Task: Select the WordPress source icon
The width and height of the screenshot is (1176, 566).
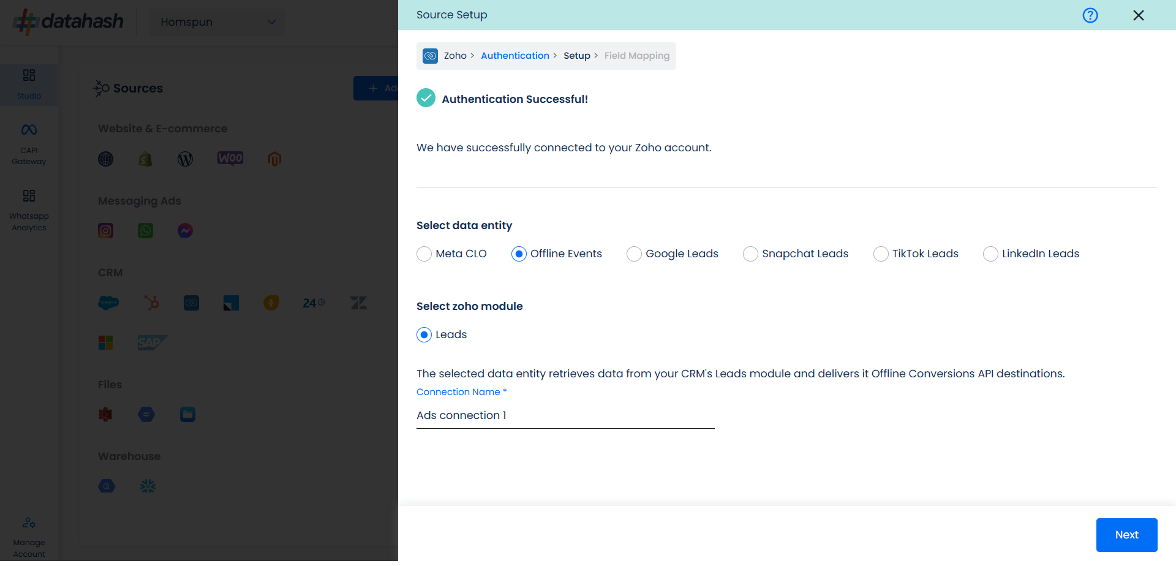Action: click(x=185, y=159)
